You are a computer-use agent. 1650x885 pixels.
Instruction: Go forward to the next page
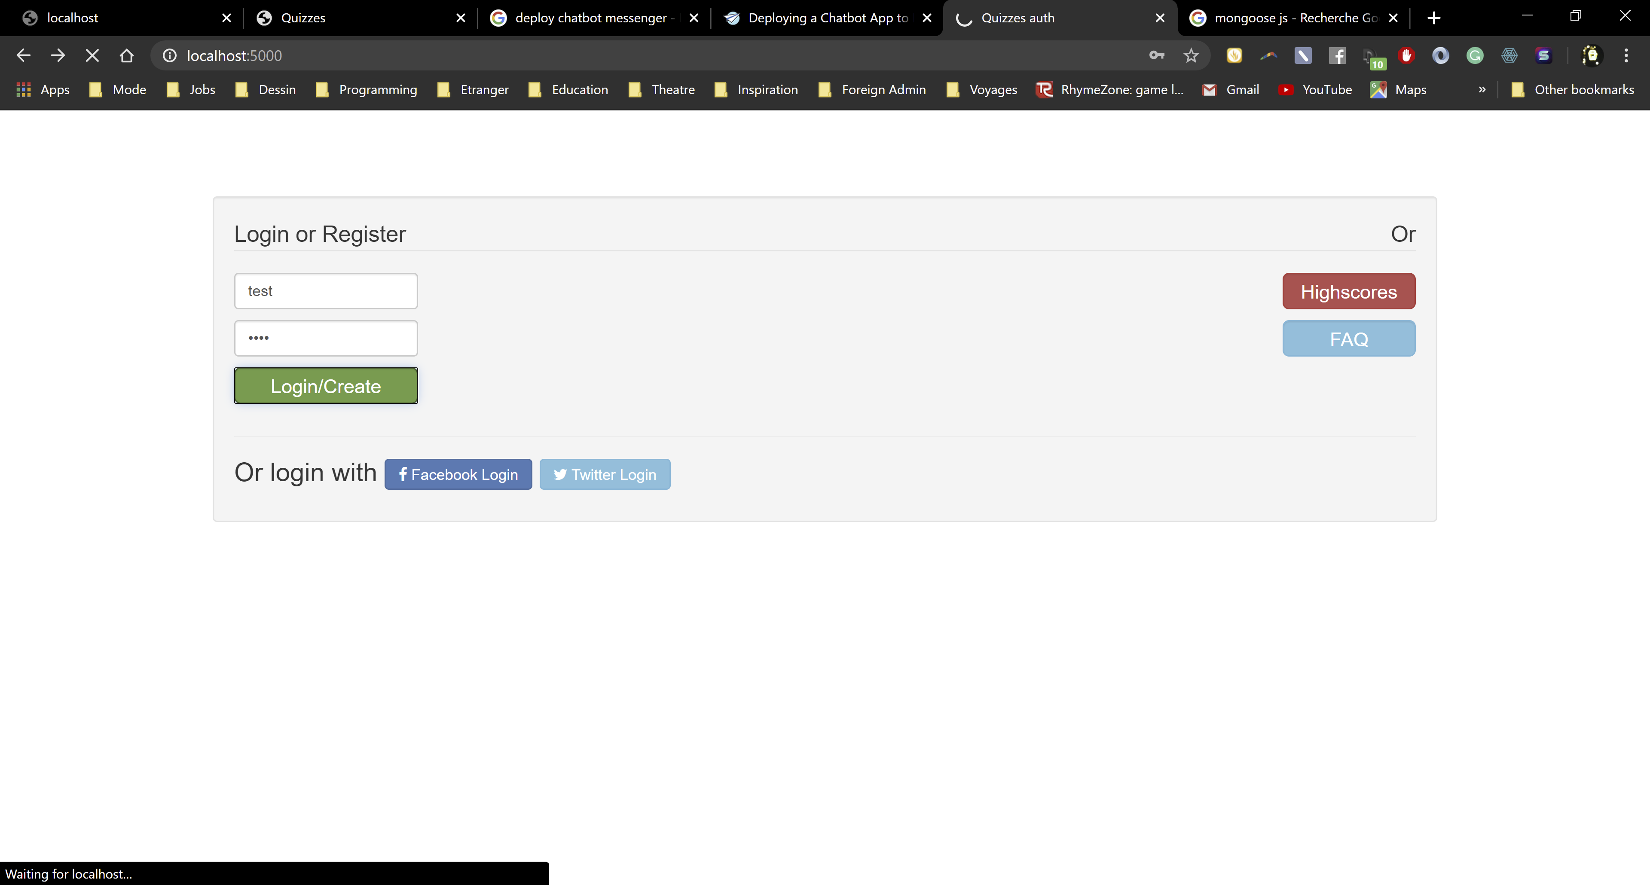click(58, 56)
